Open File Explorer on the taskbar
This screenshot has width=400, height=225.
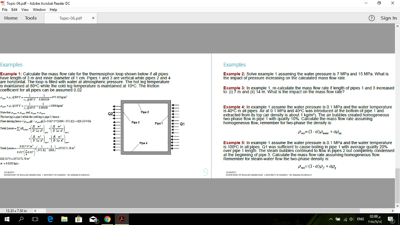[x=64, y=219]
